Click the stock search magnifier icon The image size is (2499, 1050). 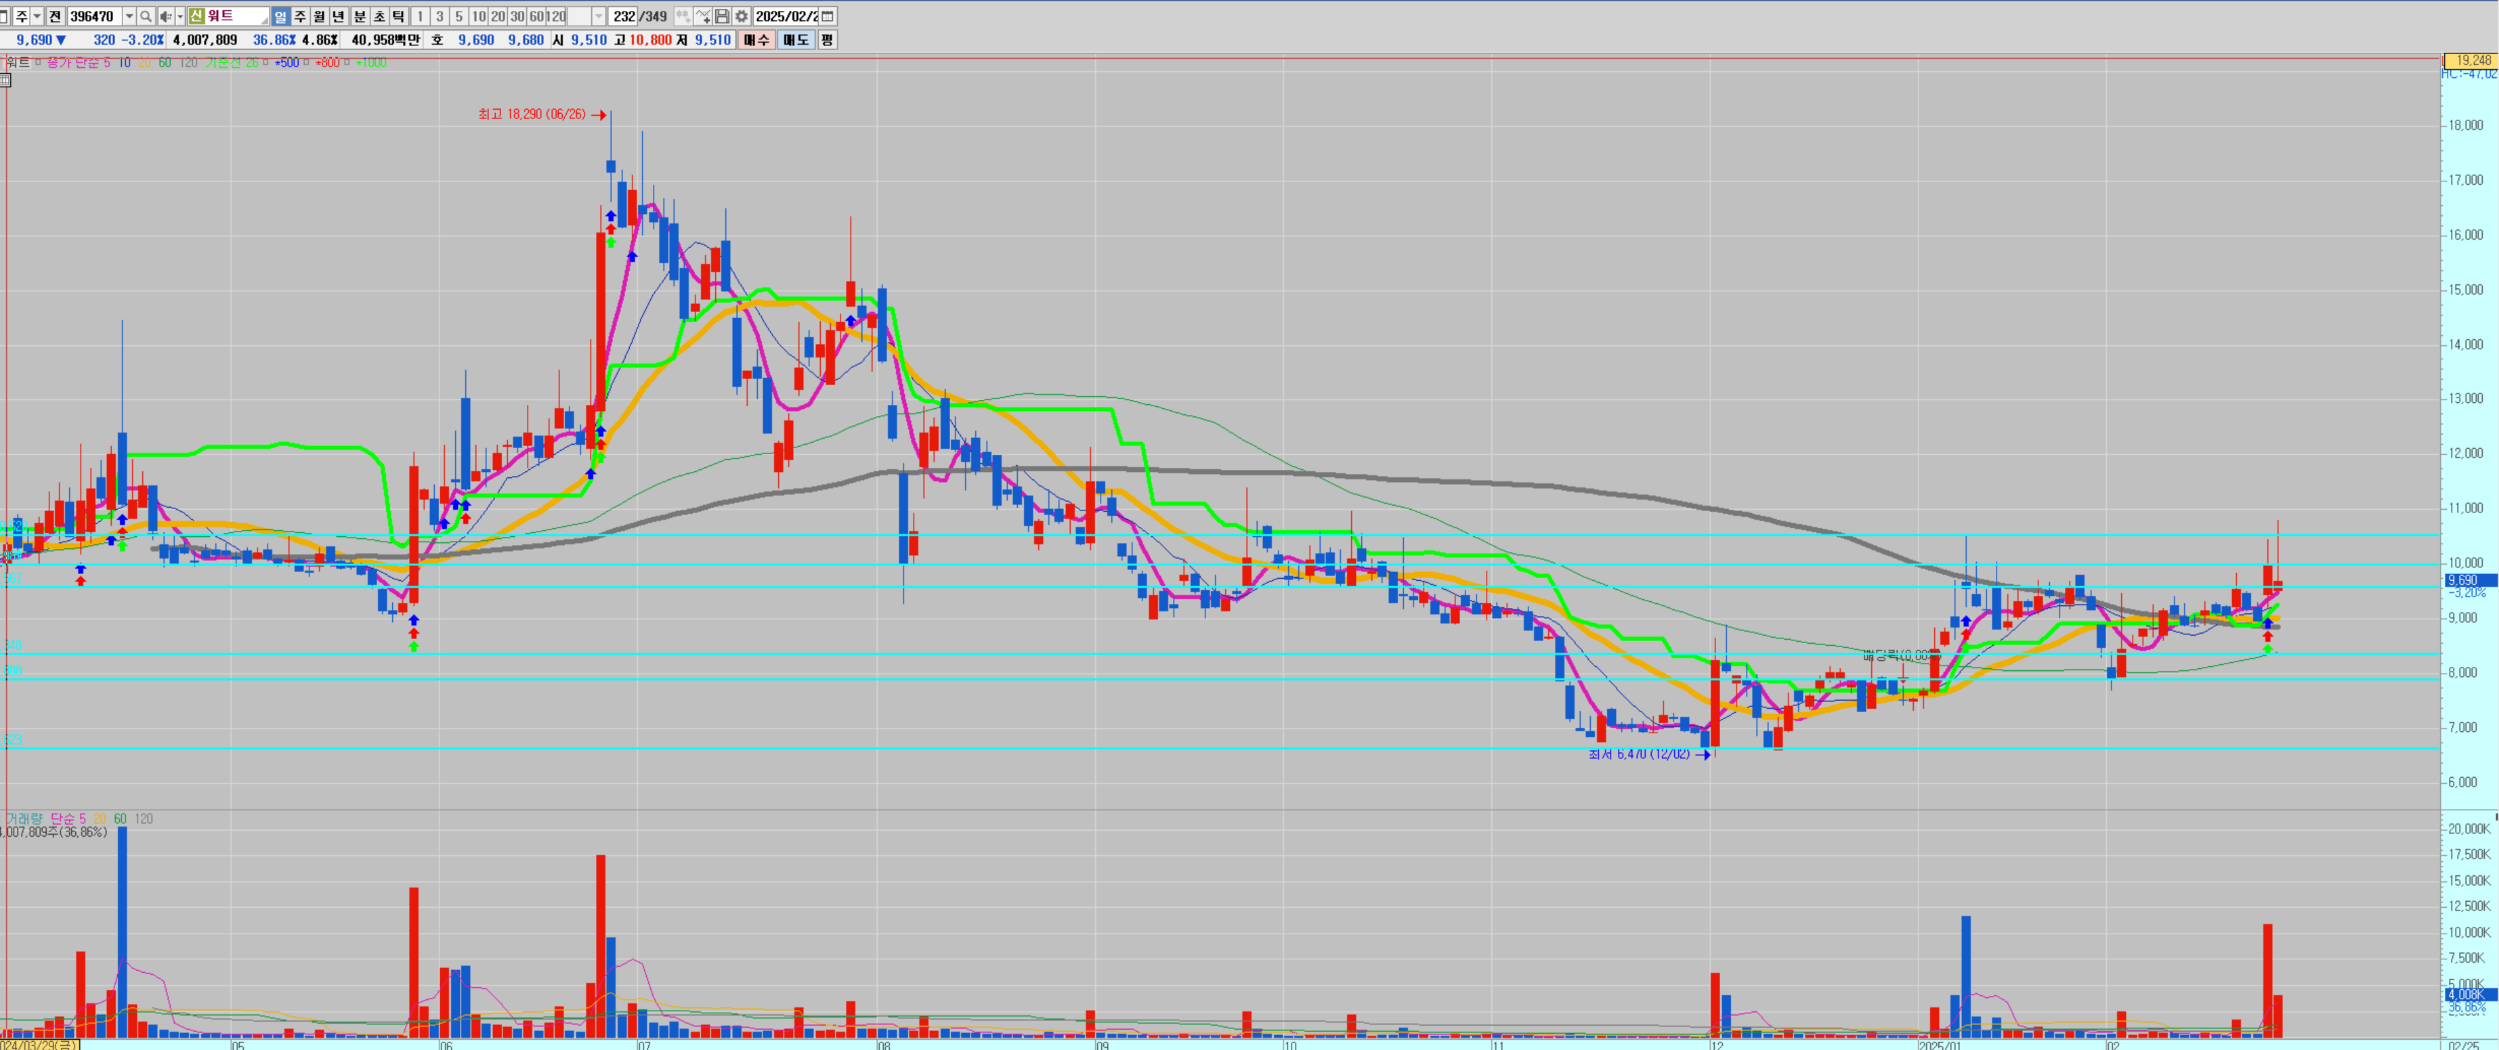click(146, 16)
